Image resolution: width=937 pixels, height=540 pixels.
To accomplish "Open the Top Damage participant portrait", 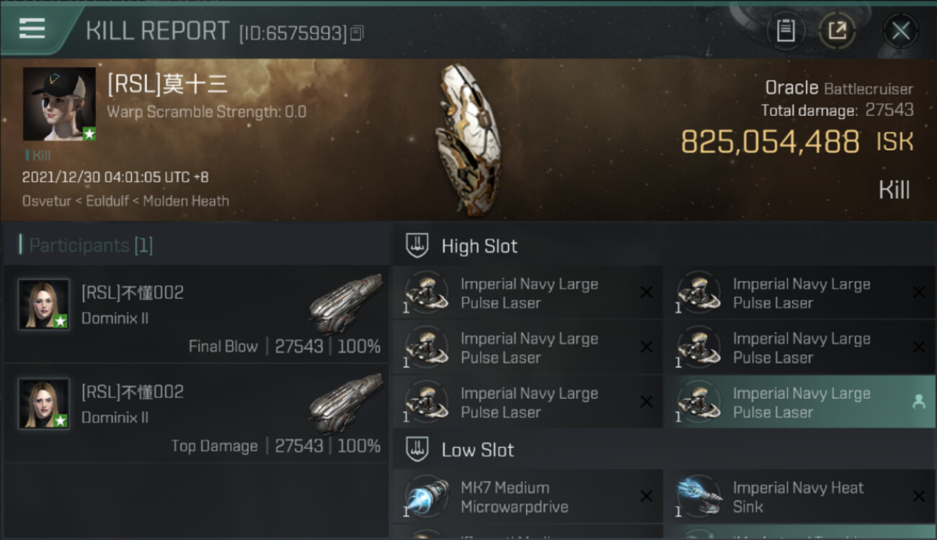I will click(44, 404).
